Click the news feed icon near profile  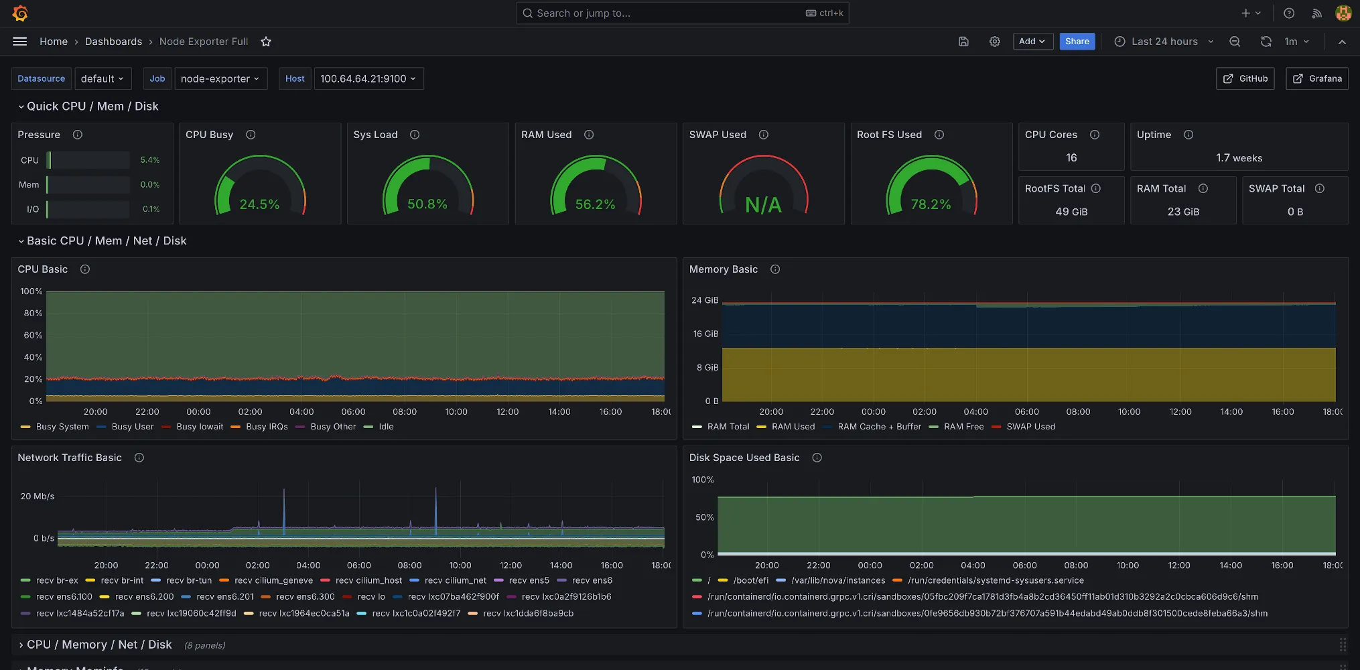coord(1316,13)
